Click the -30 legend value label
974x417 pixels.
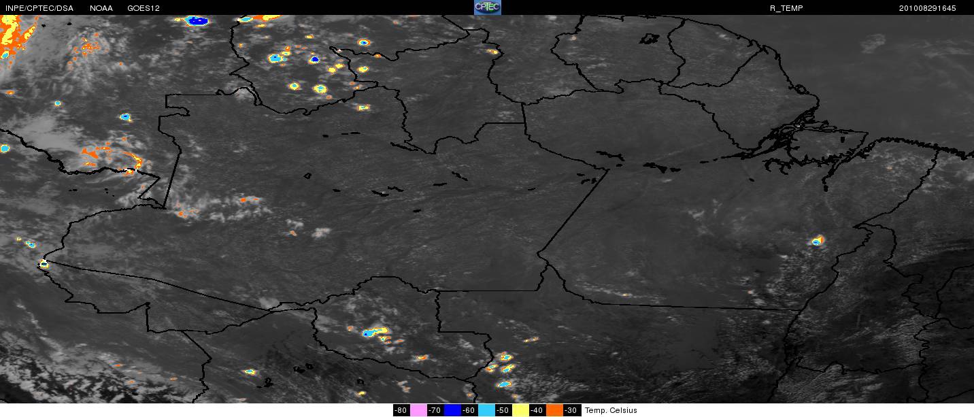coord(571,410)
